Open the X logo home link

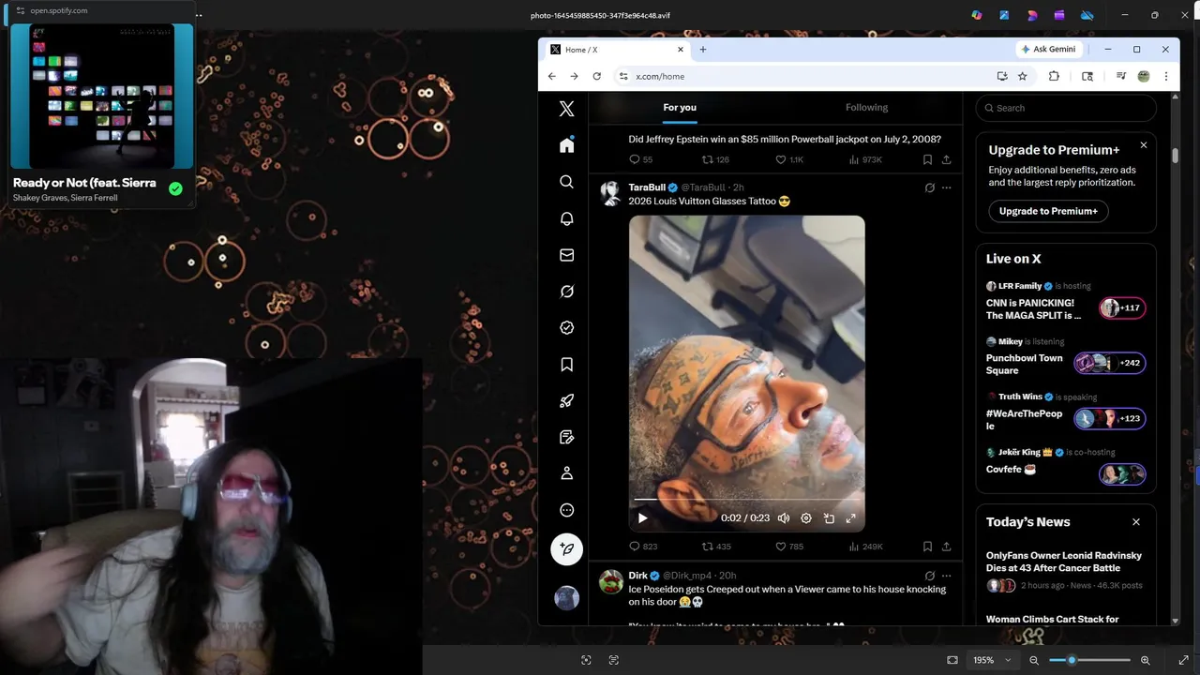[566, 109]
